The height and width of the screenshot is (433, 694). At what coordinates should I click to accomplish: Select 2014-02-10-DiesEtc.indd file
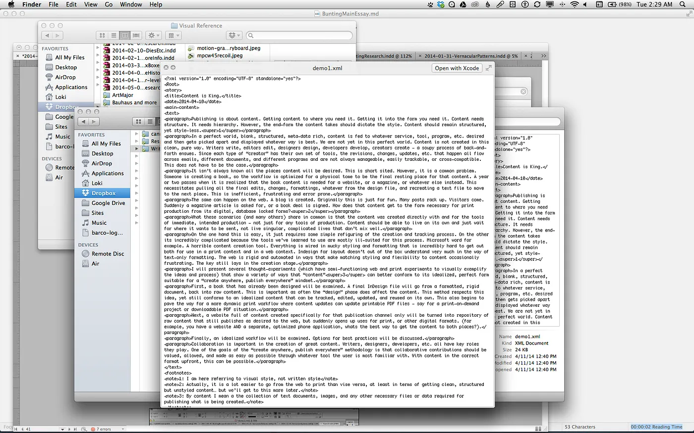(x=144, y=50)
